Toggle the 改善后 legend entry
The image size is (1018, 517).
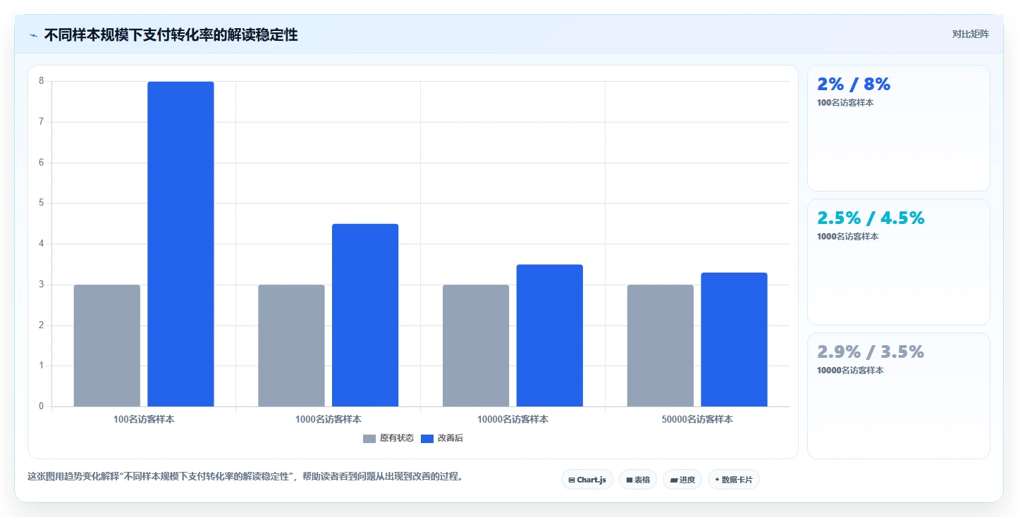pos(442,438)
